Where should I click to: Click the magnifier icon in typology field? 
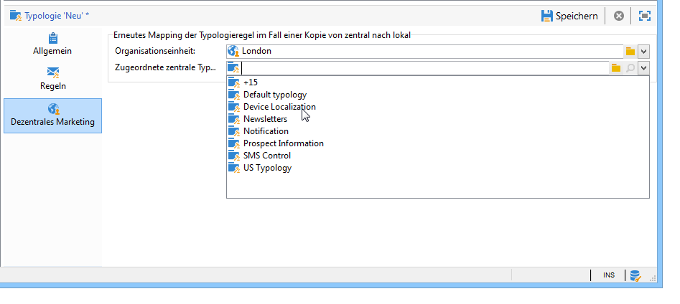[x=630, y=68]
